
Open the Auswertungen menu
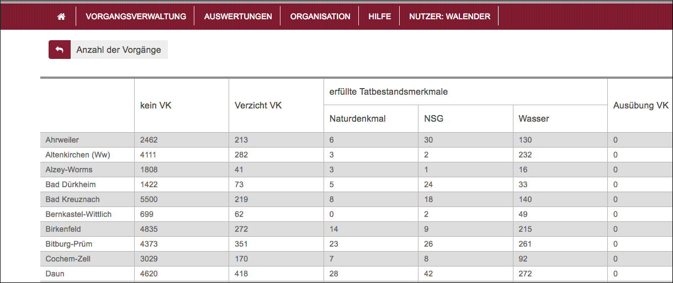pyautogui.click(x=238, y=17)
